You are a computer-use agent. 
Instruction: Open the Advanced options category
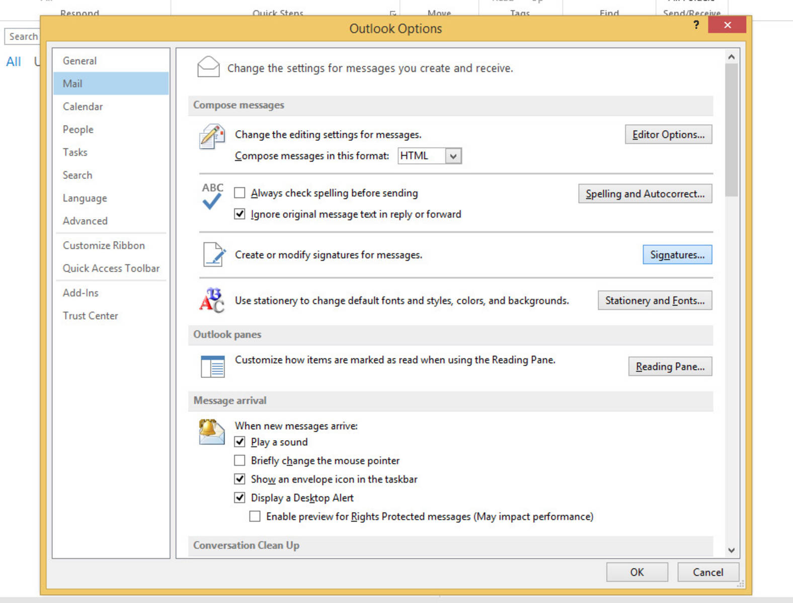[111, 221]
